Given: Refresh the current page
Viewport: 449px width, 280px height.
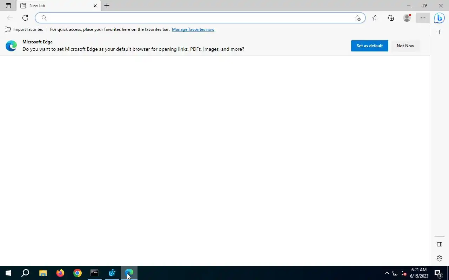Looking at the screenshot, I should pos(25,18).
